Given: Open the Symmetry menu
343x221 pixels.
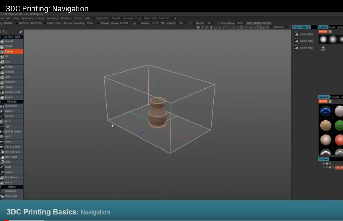Looking at the screenshot, I should [28, 18].
